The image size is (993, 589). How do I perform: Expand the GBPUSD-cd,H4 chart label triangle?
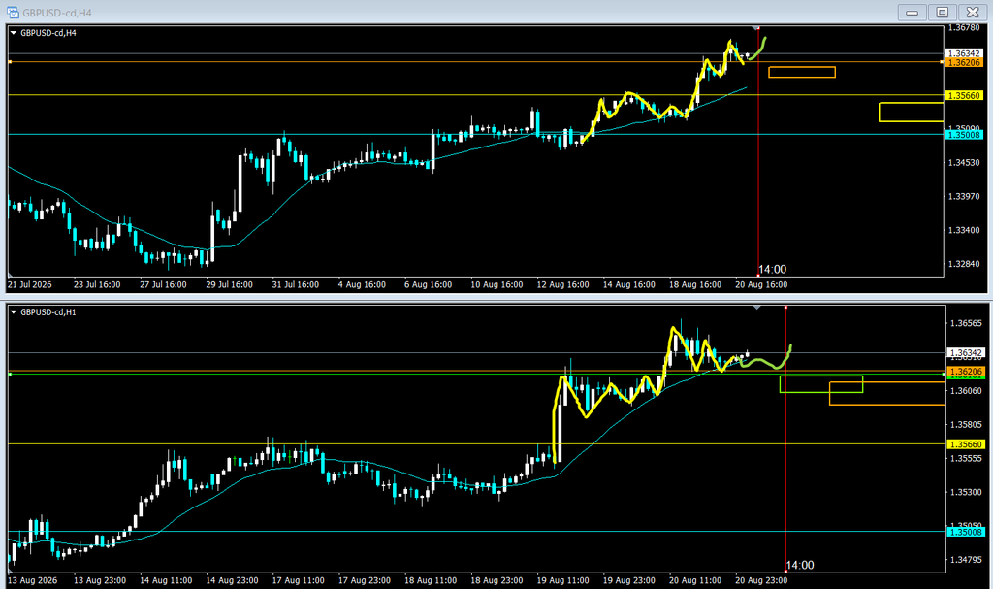tap(14, 33)
